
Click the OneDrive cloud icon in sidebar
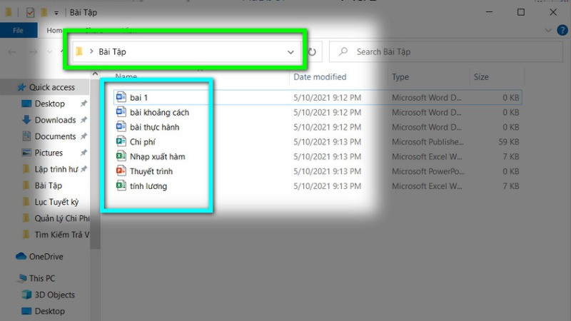tap(21, 256)
